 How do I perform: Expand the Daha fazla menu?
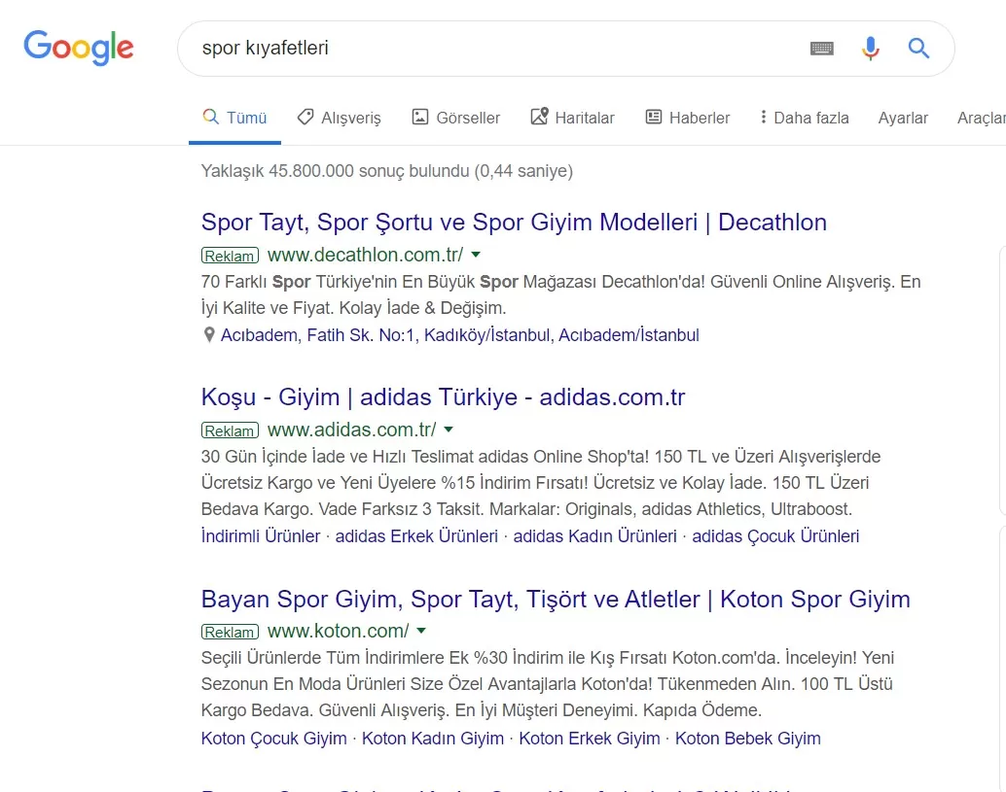pos(804,118)
